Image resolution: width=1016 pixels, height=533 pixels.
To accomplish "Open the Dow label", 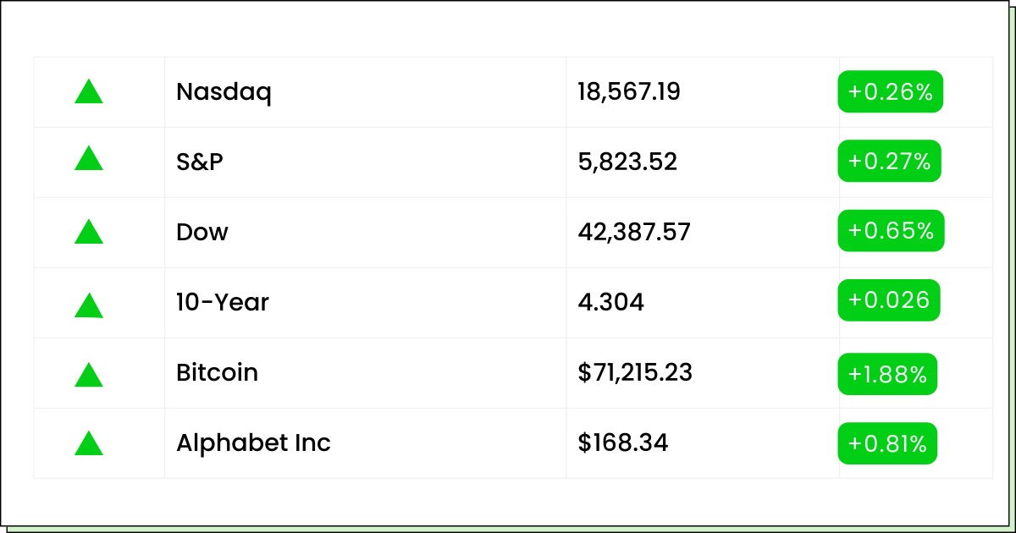I will 202,232.
